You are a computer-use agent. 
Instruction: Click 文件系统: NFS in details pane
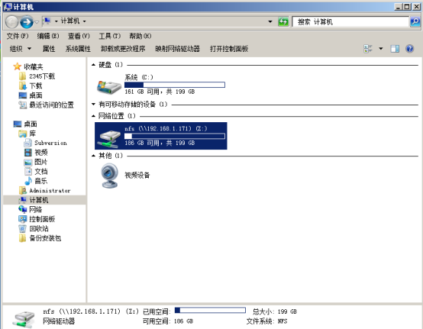point(266,321)
